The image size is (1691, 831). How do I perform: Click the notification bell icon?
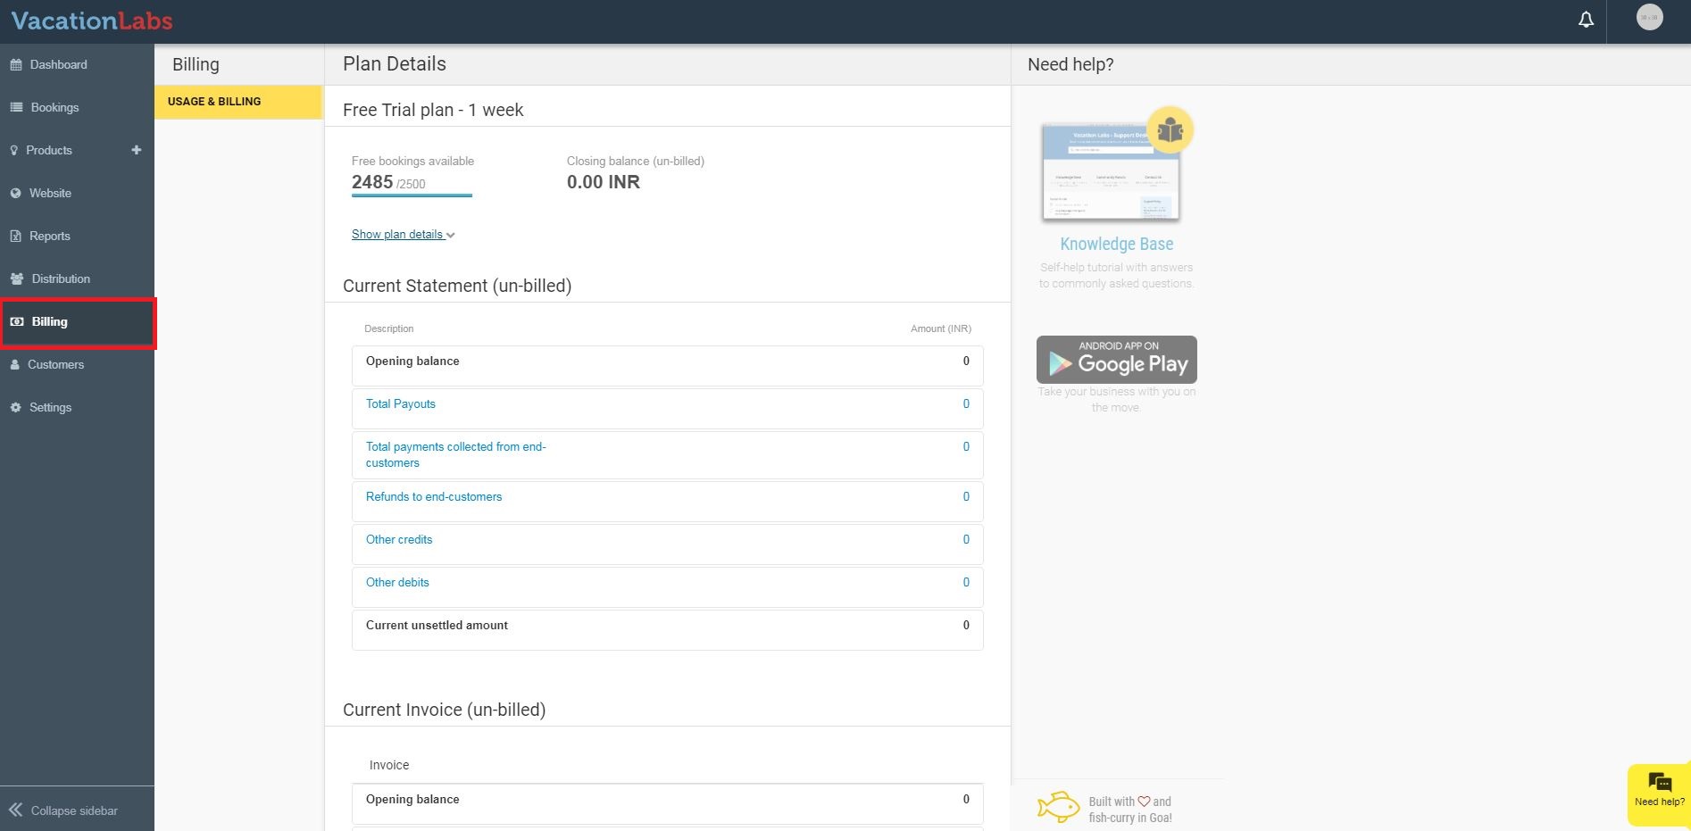[x=1586, y=20]
